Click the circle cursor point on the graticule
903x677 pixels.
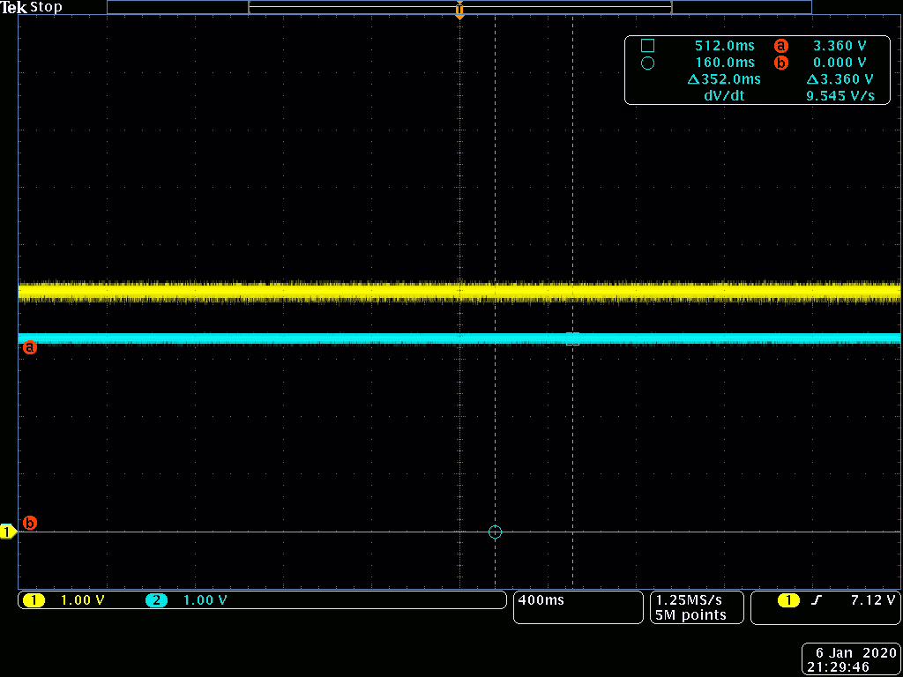[495, 532]
